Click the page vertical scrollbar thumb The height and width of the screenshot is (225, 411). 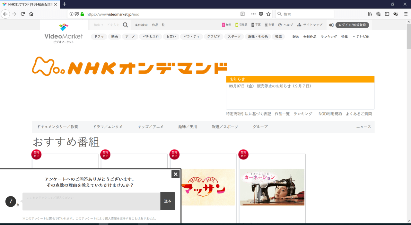point(409,36)
